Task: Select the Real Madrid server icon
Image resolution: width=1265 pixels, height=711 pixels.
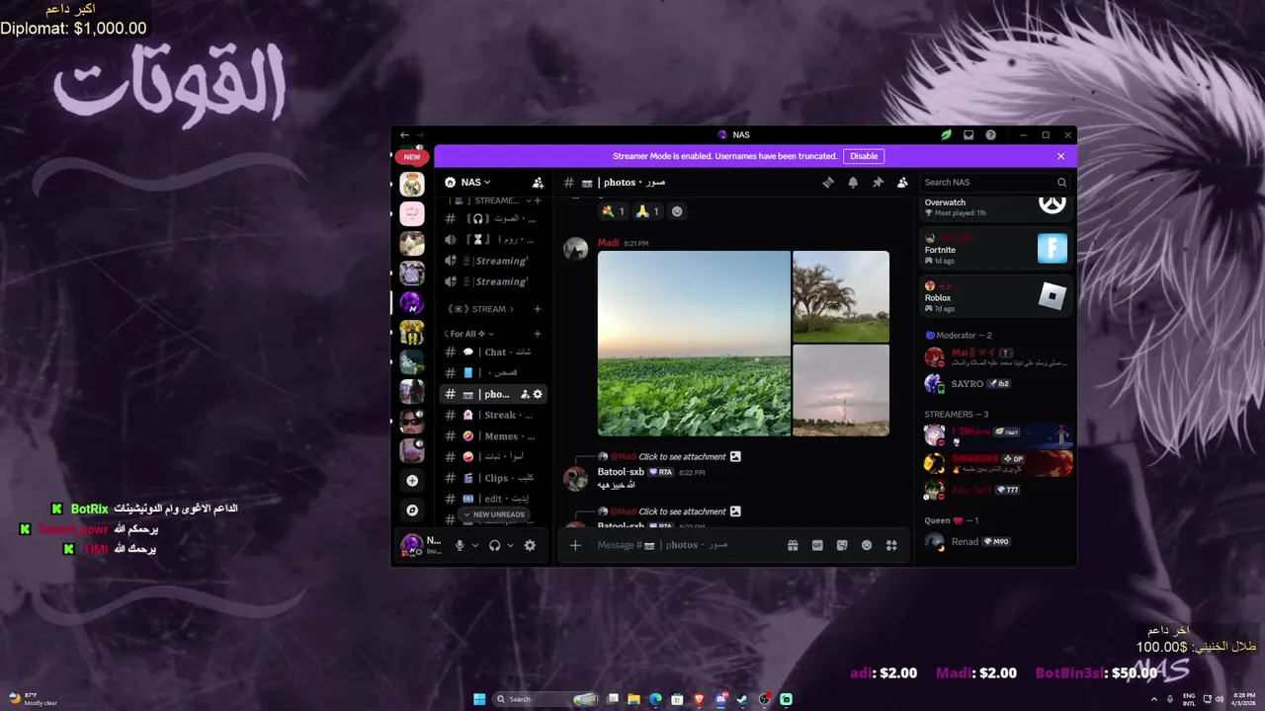Action: point(412,185)
